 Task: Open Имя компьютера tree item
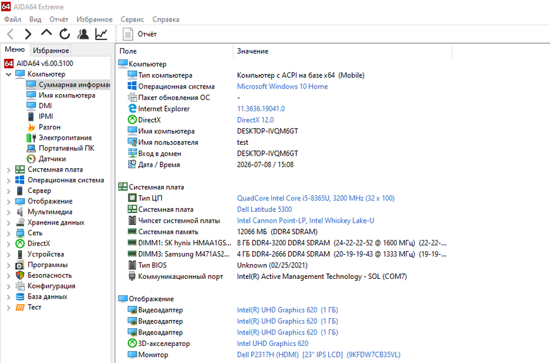[66, 95]
